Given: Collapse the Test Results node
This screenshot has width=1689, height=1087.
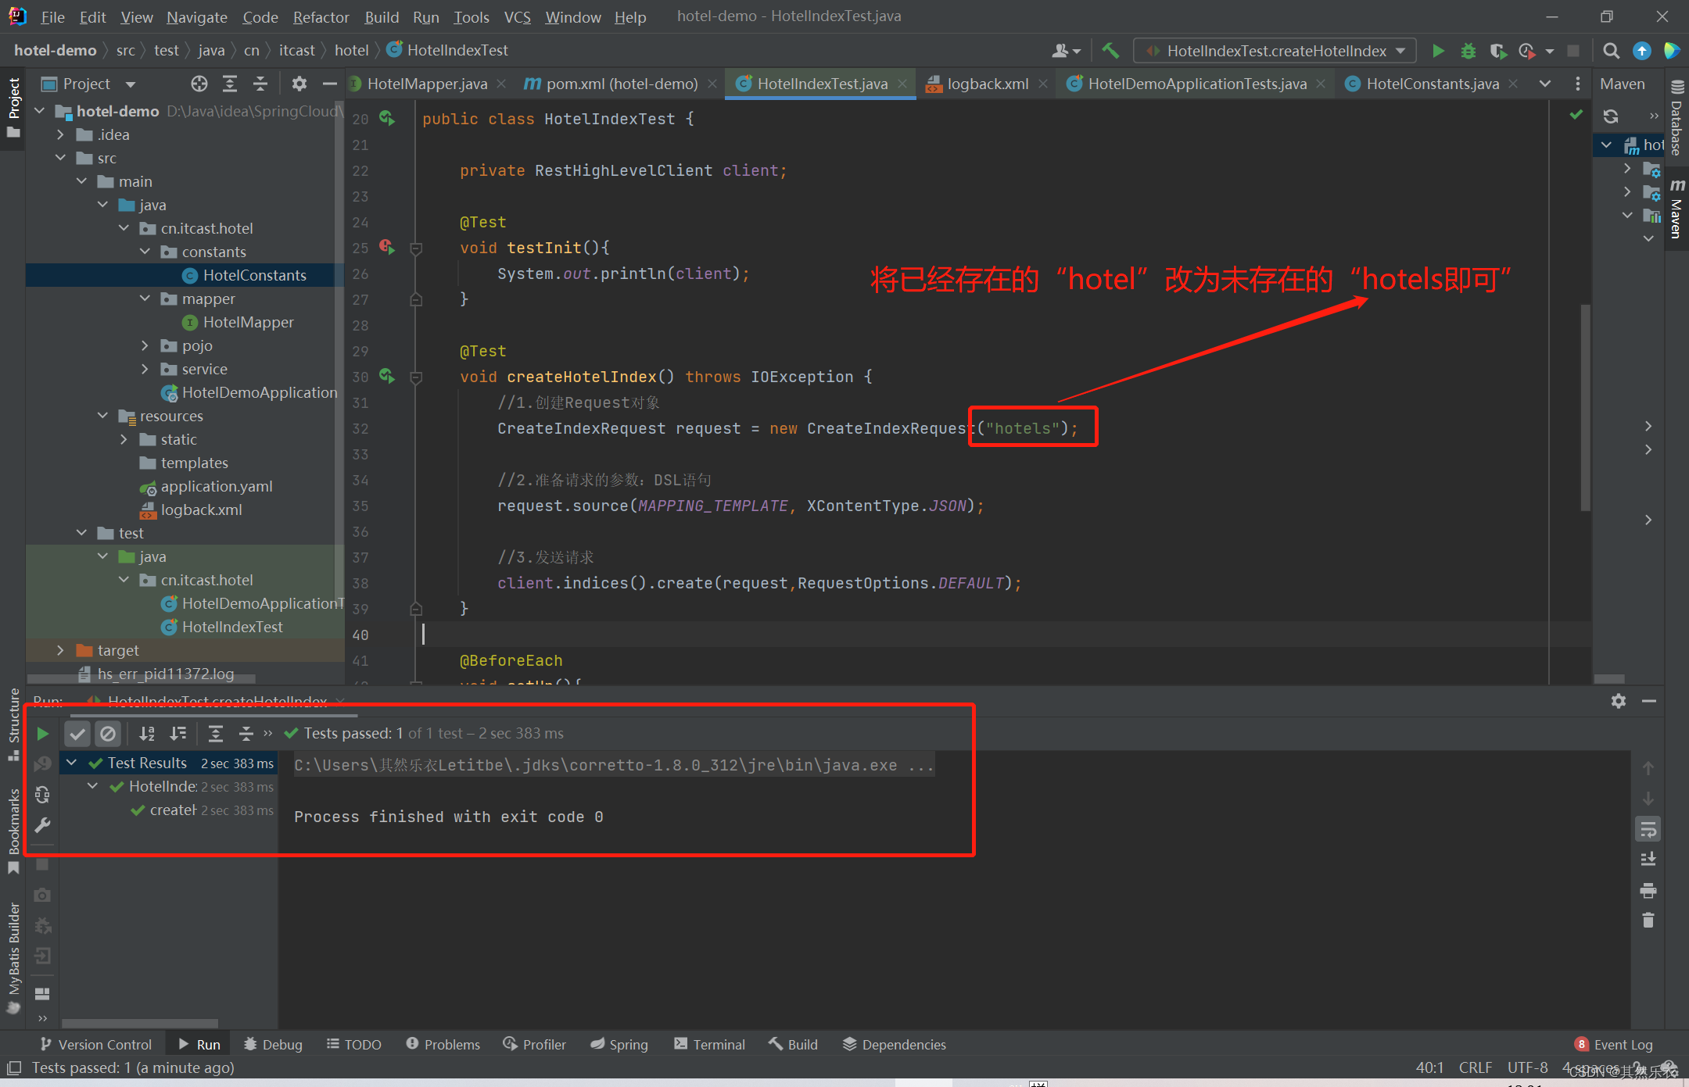Looking at the screenshot, I should point(72,763).
